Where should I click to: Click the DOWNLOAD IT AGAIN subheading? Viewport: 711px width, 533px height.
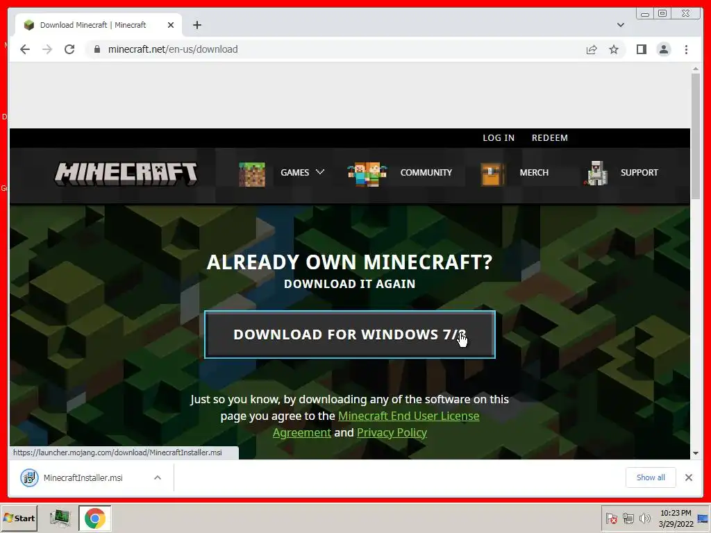[350, 284]
